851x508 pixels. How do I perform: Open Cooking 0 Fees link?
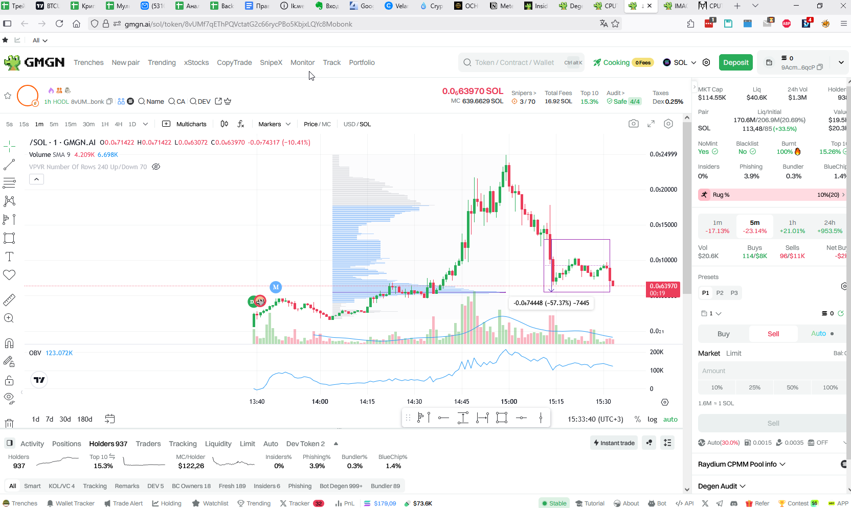click(x=623, y=62)
